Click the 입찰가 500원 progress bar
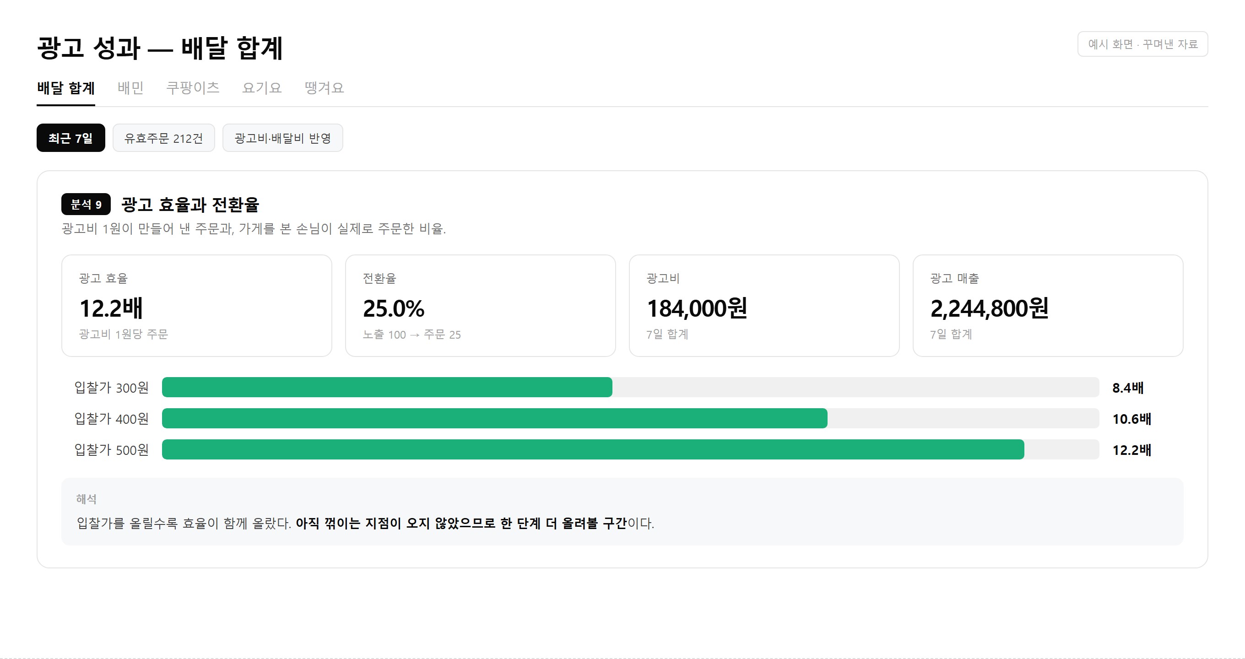 tap(631, 450)
